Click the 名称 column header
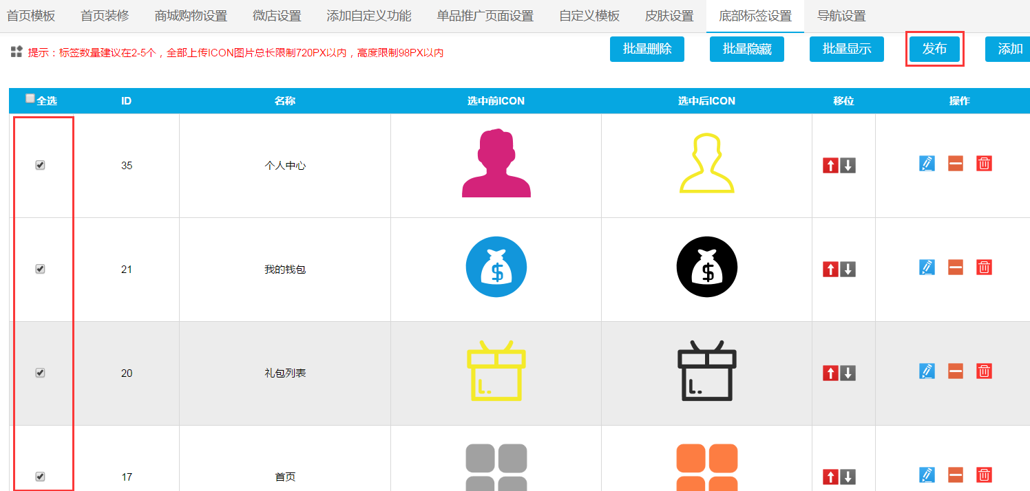This screenshot has width=1030, height=491. tap(285, 101)
